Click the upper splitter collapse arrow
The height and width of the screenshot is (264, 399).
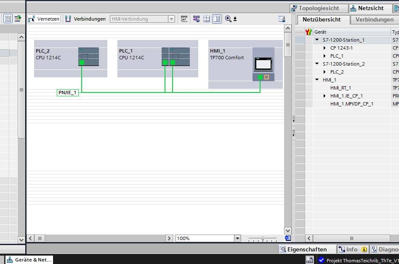click(293, 121)
